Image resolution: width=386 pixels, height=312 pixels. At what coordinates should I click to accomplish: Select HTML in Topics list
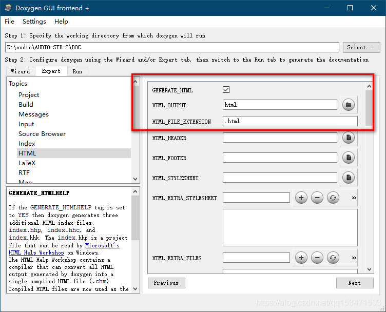74,153
